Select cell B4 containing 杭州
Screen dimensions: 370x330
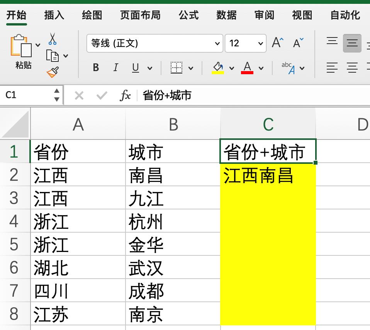pyautogui.click(x=173, y=221)
